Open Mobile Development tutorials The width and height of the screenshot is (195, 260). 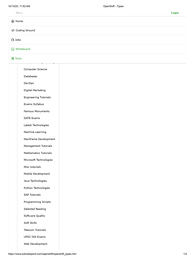[x=37, y=174]
